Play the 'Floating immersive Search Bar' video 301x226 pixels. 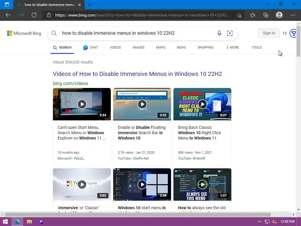(x=142, y=104)
